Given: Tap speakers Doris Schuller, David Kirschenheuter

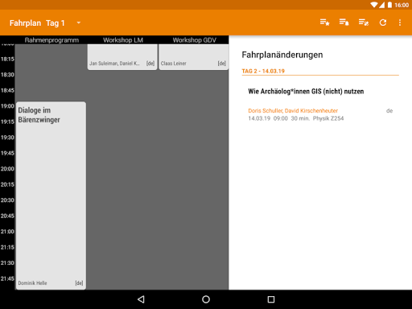Looking at the screenshot, I should coord(293,110).
